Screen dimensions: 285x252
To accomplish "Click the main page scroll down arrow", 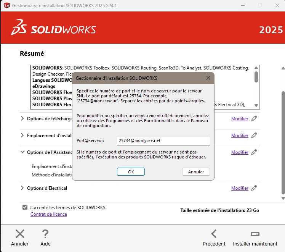I will pyautogui.click(x=283, y=198).
